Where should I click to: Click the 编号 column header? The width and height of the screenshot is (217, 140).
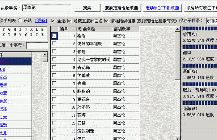tap(67, 29)
